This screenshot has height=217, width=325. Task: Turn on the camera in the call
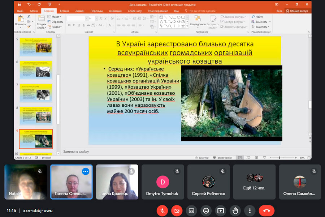point(177,210)
